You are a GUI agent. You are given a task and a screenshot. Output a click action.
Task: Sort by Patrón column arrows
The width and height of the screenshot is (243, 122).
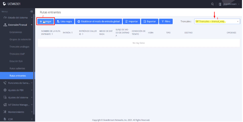pos(72,33)
